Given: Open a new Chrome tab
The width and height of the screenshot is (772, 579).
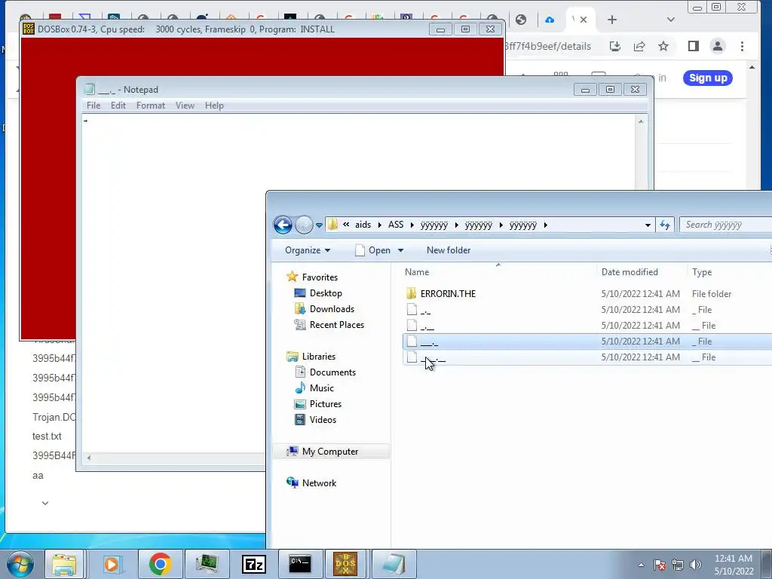Looking at the screenshot, I should (x=612, y=20).
